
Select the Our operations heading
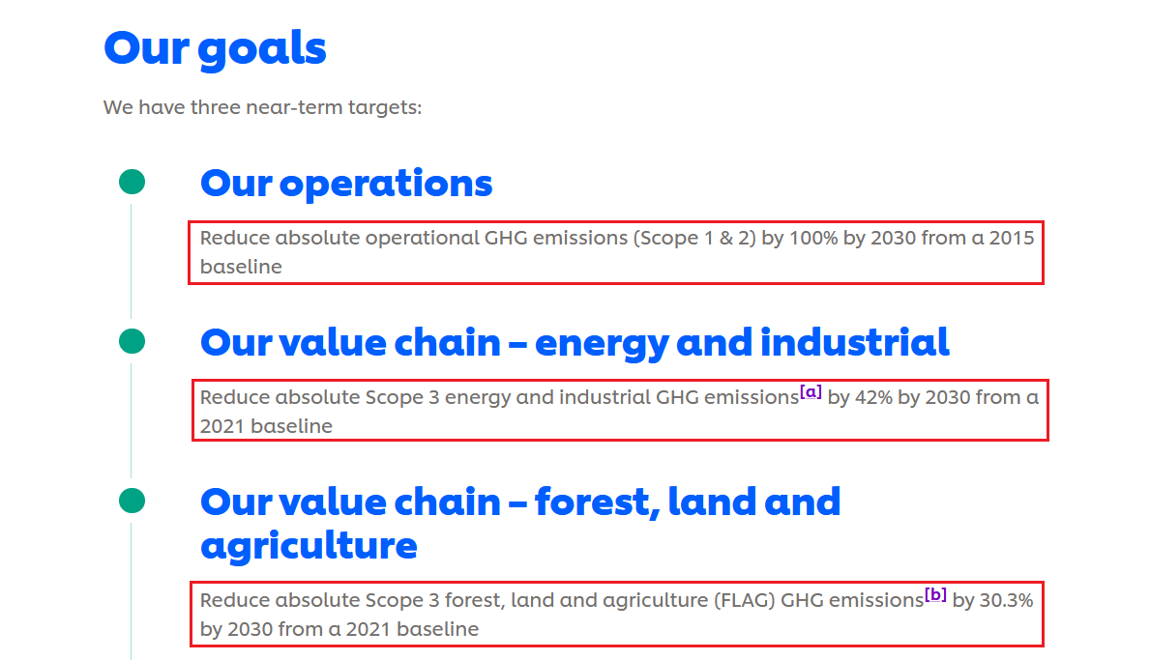346,183
